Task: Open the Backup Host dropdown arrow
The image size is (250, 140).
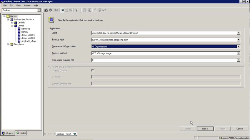Action: coord(238,40)
